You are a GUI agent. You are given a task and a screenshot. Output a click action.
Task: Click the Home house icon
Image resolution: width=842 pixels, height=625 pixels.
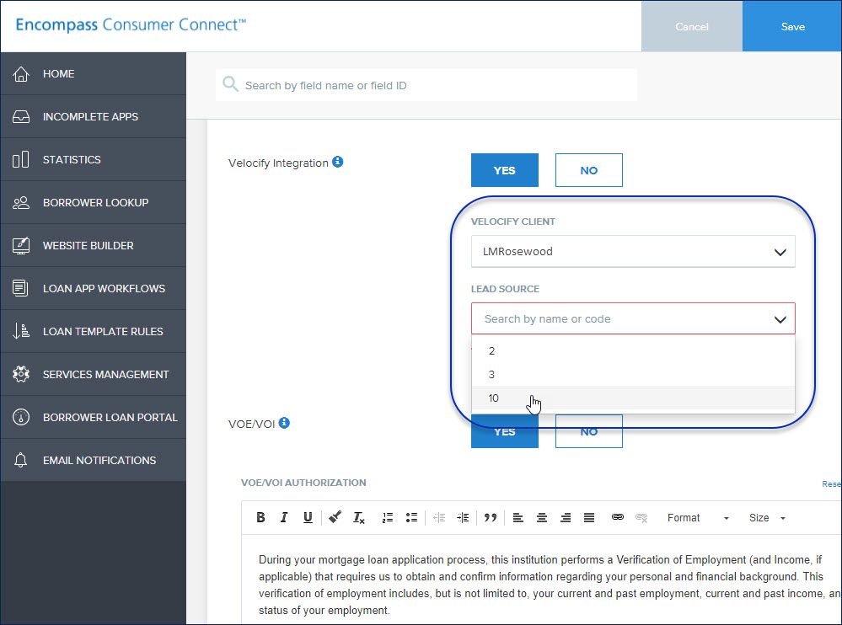pos(21,74)
